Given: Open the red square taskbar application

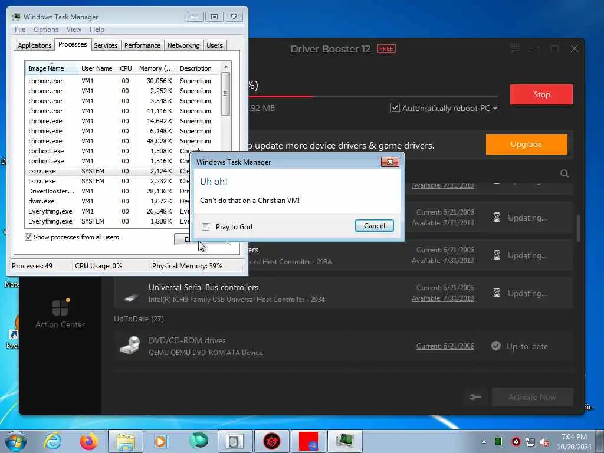Looking at the screenshot, I should point(308,441).
